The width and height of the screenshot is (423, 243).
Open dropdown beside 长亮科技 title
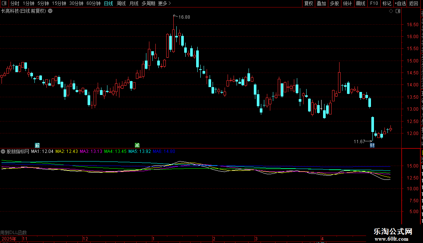[x=50, y=11]
